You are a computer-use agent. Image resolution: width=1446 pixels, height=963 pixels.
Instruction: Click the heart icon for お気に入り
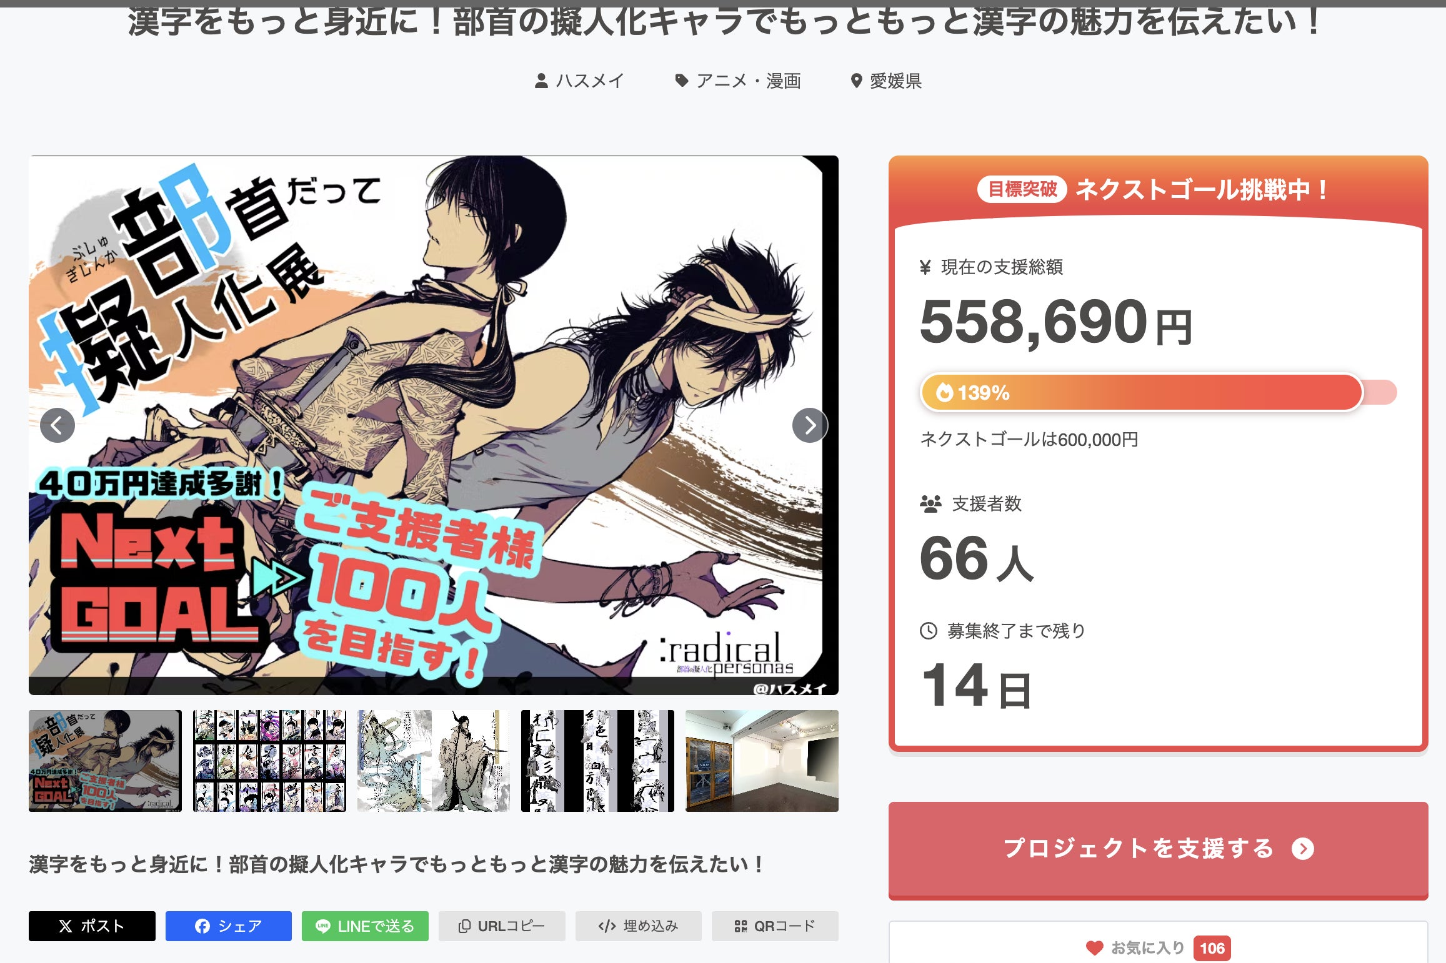(x=1094, y=948)
